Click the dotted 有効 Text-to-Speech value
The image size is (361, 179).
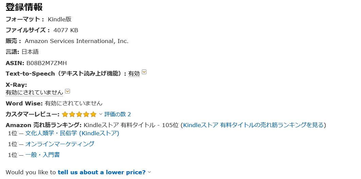pyautogui.click(x=134, y=74)
